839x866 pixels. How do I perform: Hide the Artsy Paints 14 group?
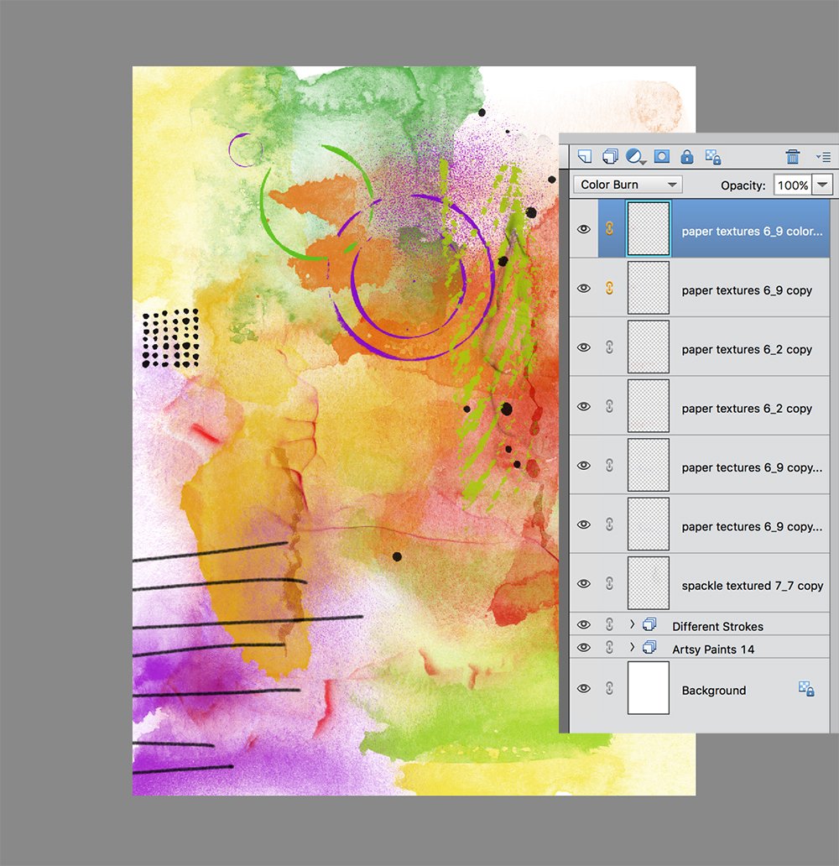pos(584,647)
